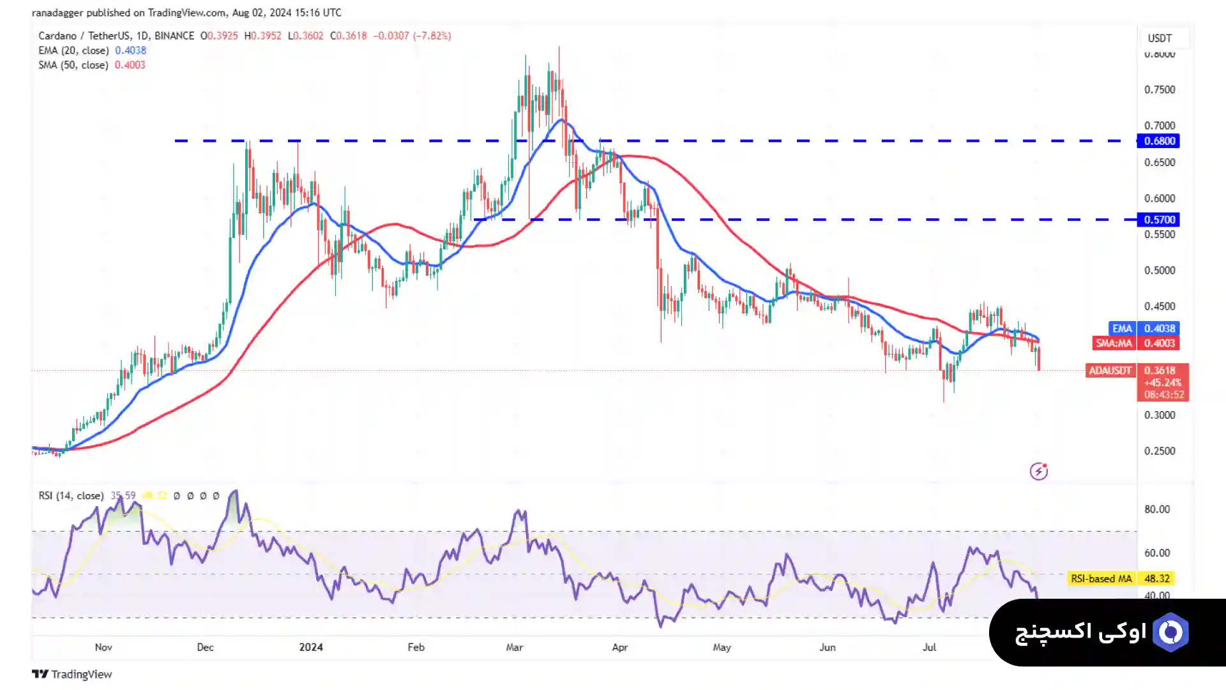1226x690 pixels.
Task: Click the RSI-based MA 48.32 tag
Action: pyautogui.click(x=1121, y=578)
